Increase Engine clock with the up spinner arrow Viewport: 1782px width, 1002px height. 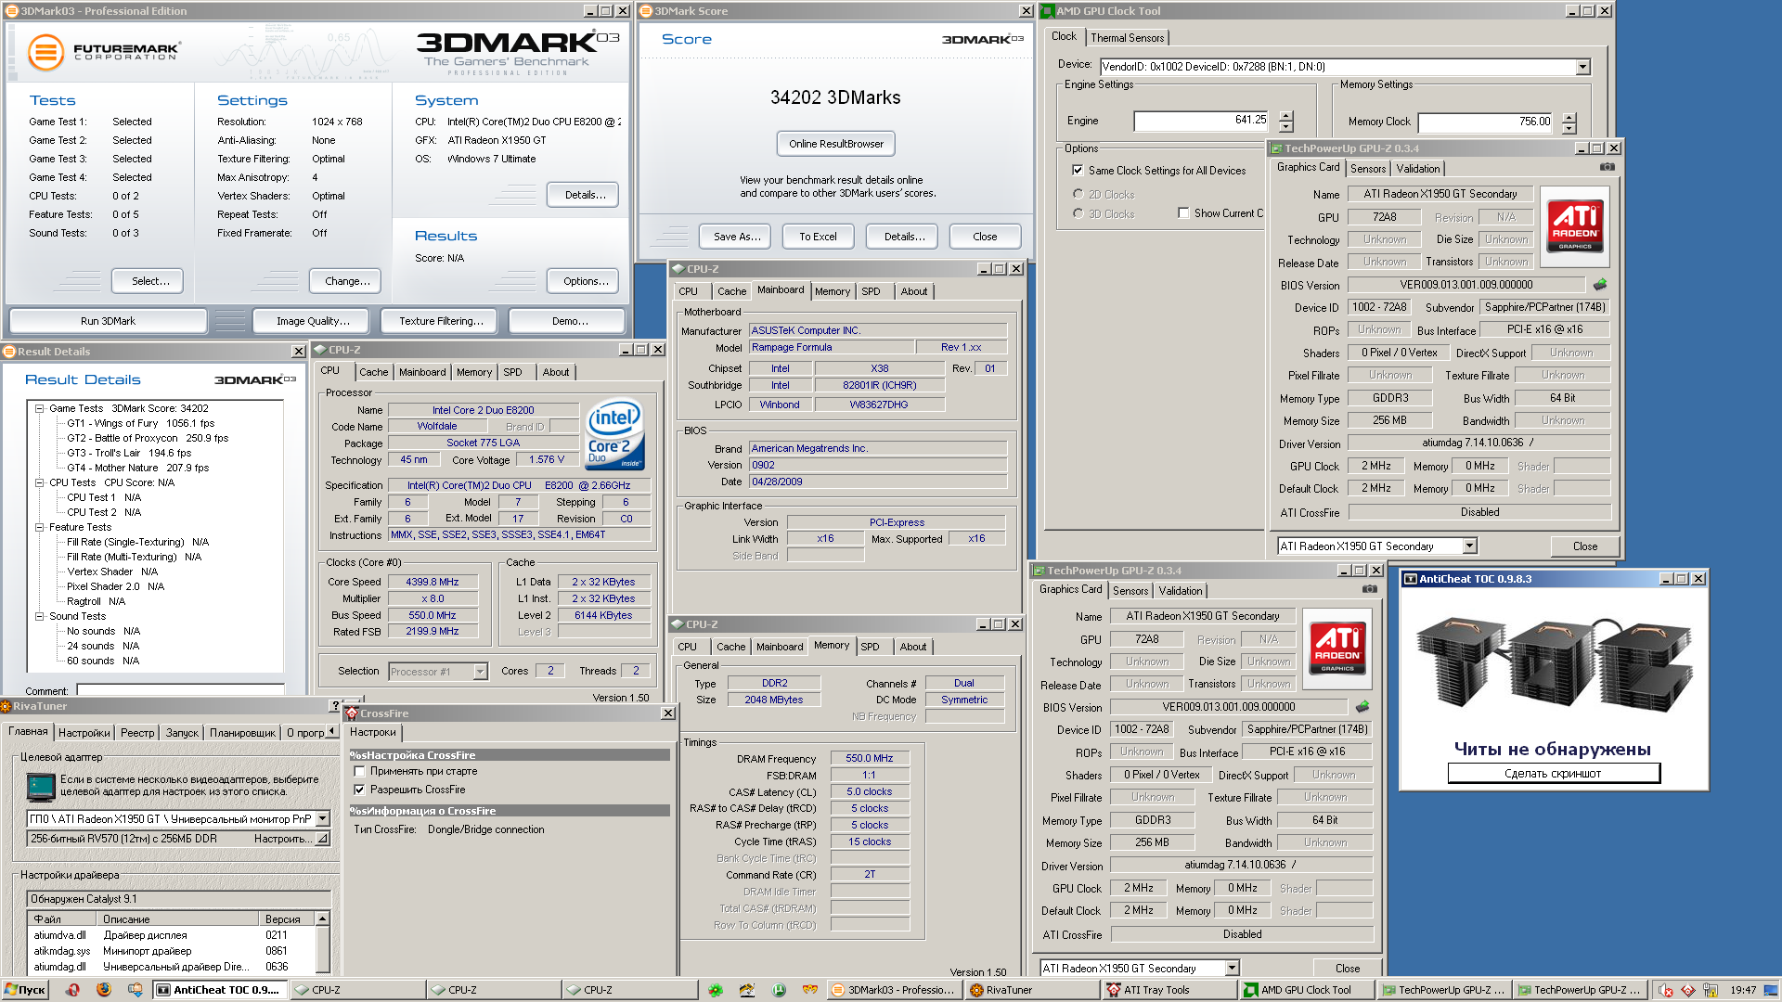tap(1285, 116)
